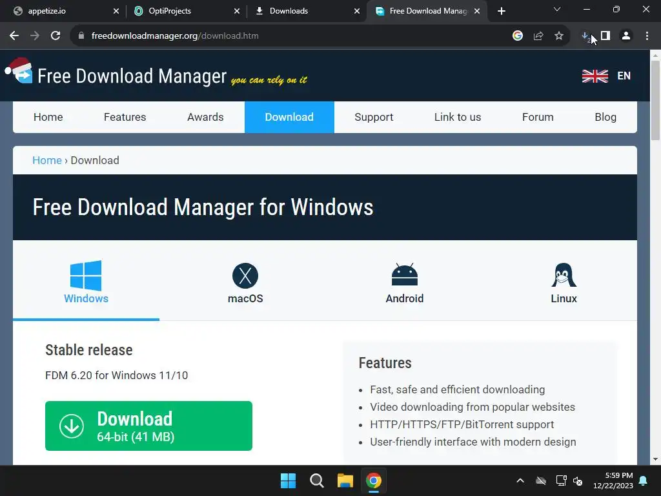Open the Forum menu item

(538, 117)
